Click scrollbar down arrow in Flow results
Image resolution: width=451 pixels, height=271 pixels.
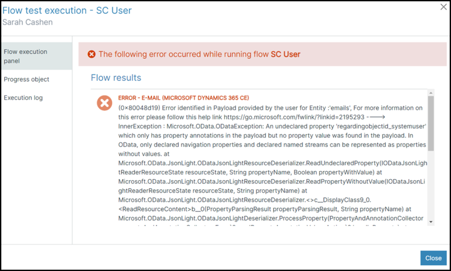pyautogui.click(x=431, y=222)
